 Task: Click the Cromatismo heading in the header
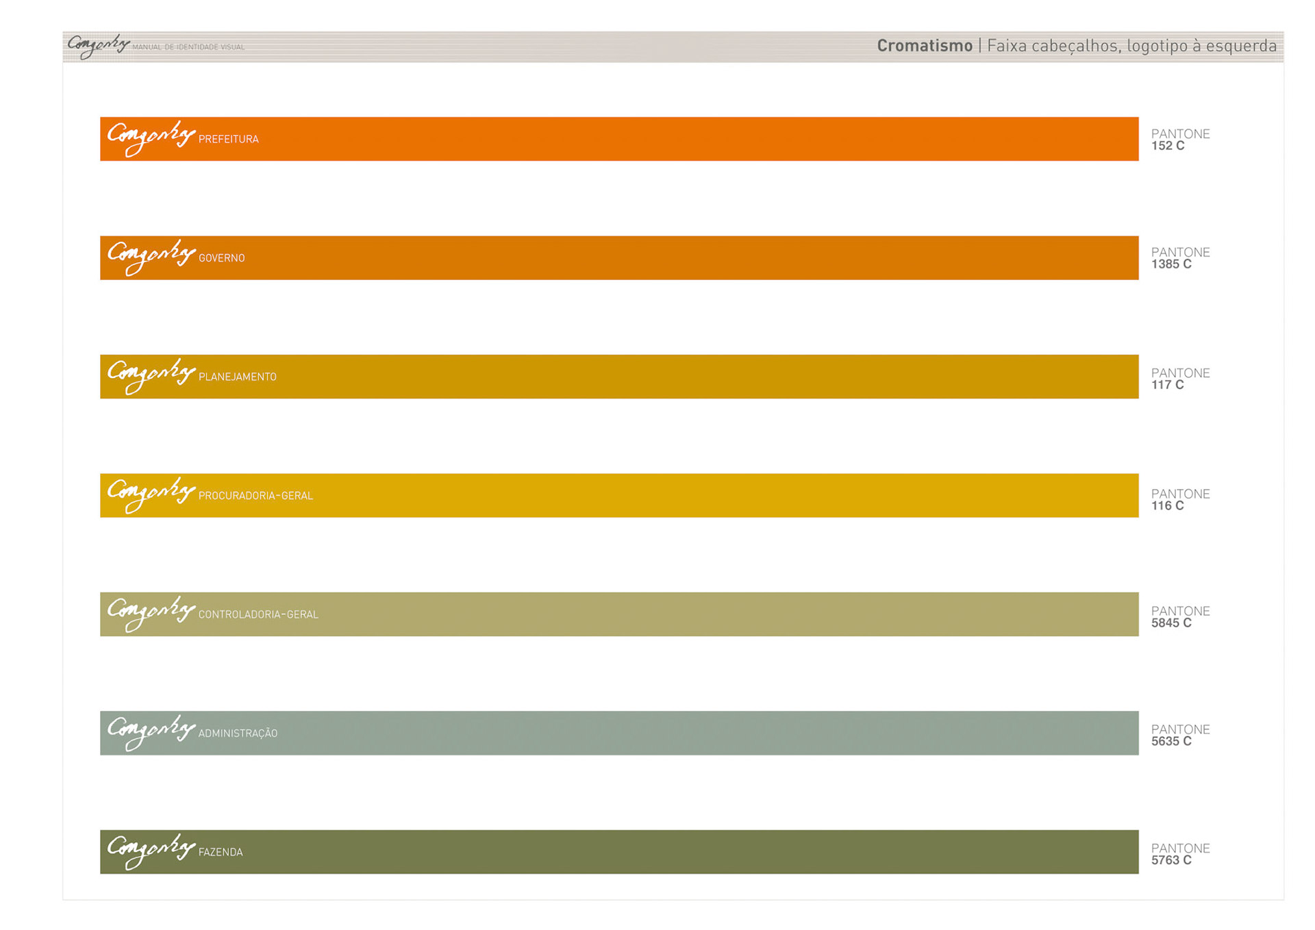[925, 46]
